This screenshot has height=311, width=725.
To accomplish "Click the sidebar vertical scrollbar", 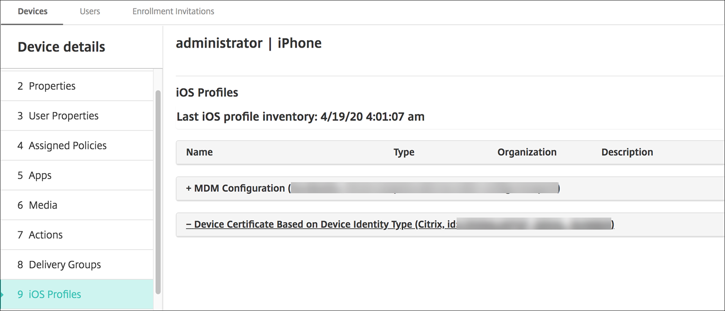I will 158,190.
